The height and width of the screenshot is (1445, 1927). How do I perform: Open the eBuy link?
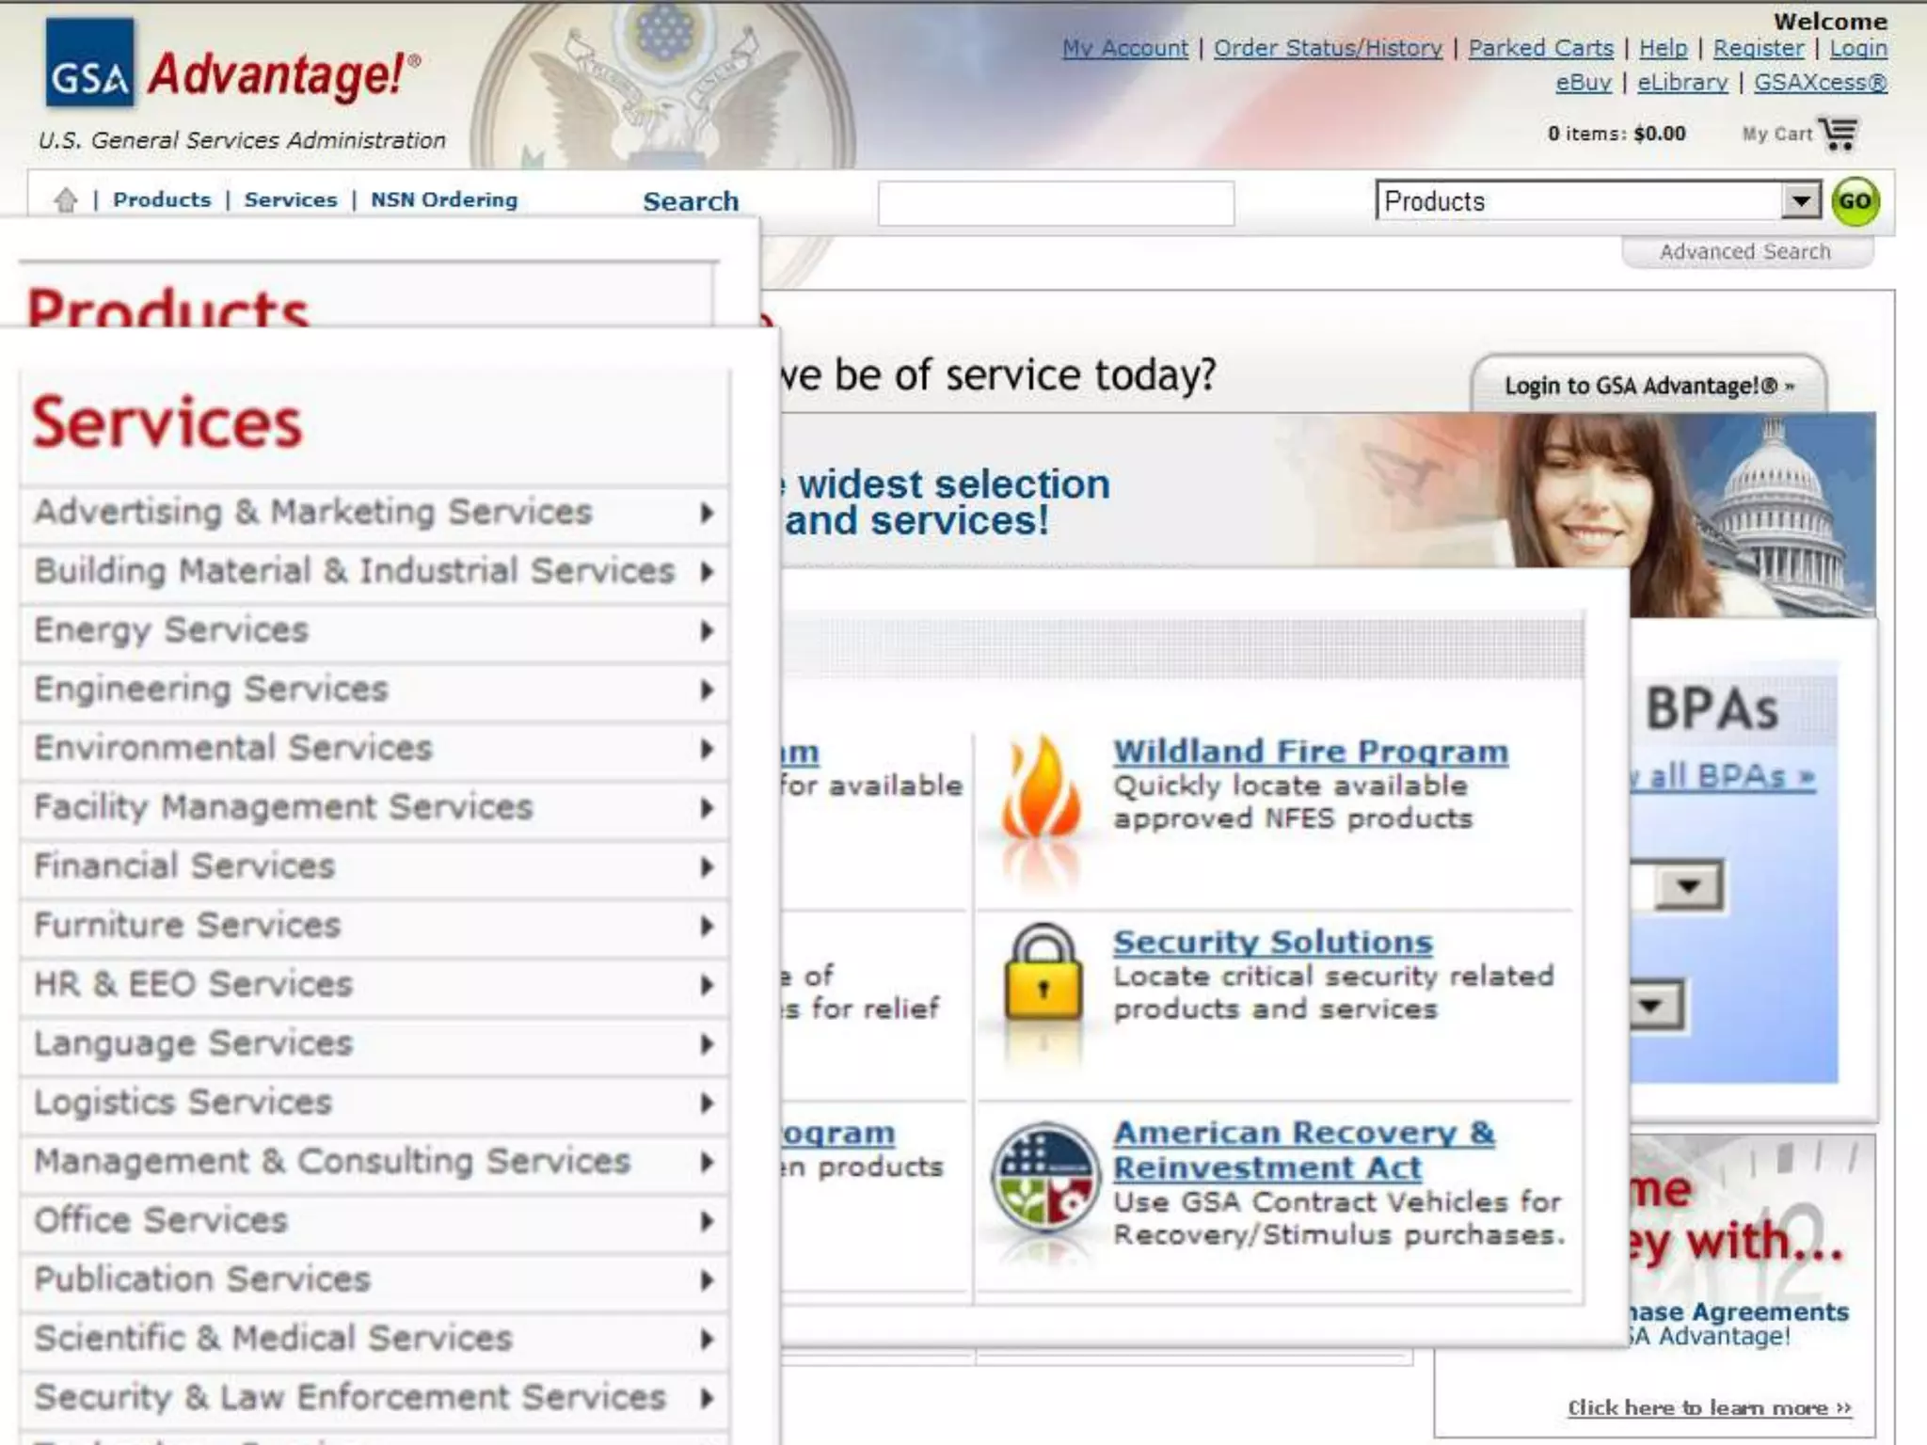coord(1584,83)
